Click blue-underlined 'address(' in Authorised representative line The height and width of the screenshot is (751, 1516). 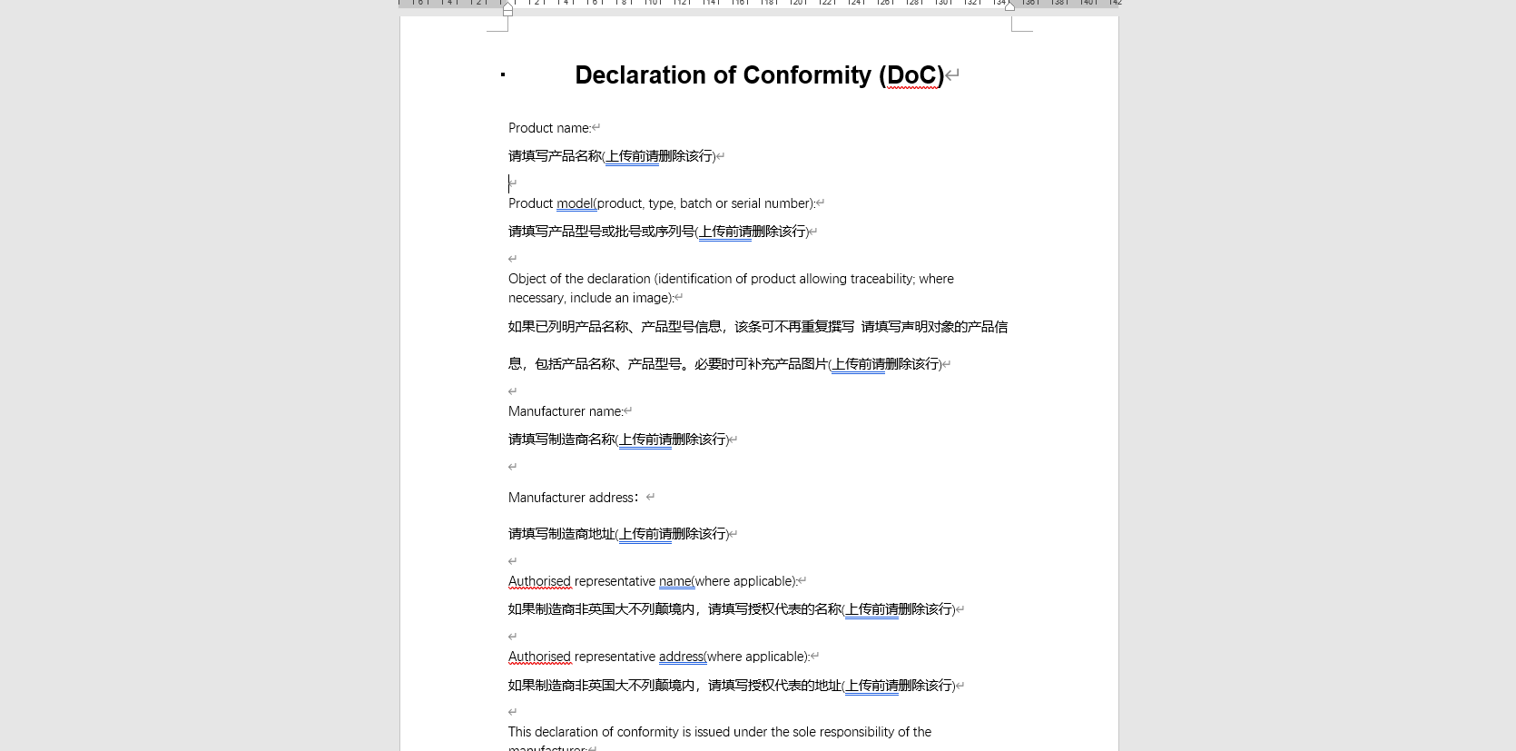(x=682, y=657)
